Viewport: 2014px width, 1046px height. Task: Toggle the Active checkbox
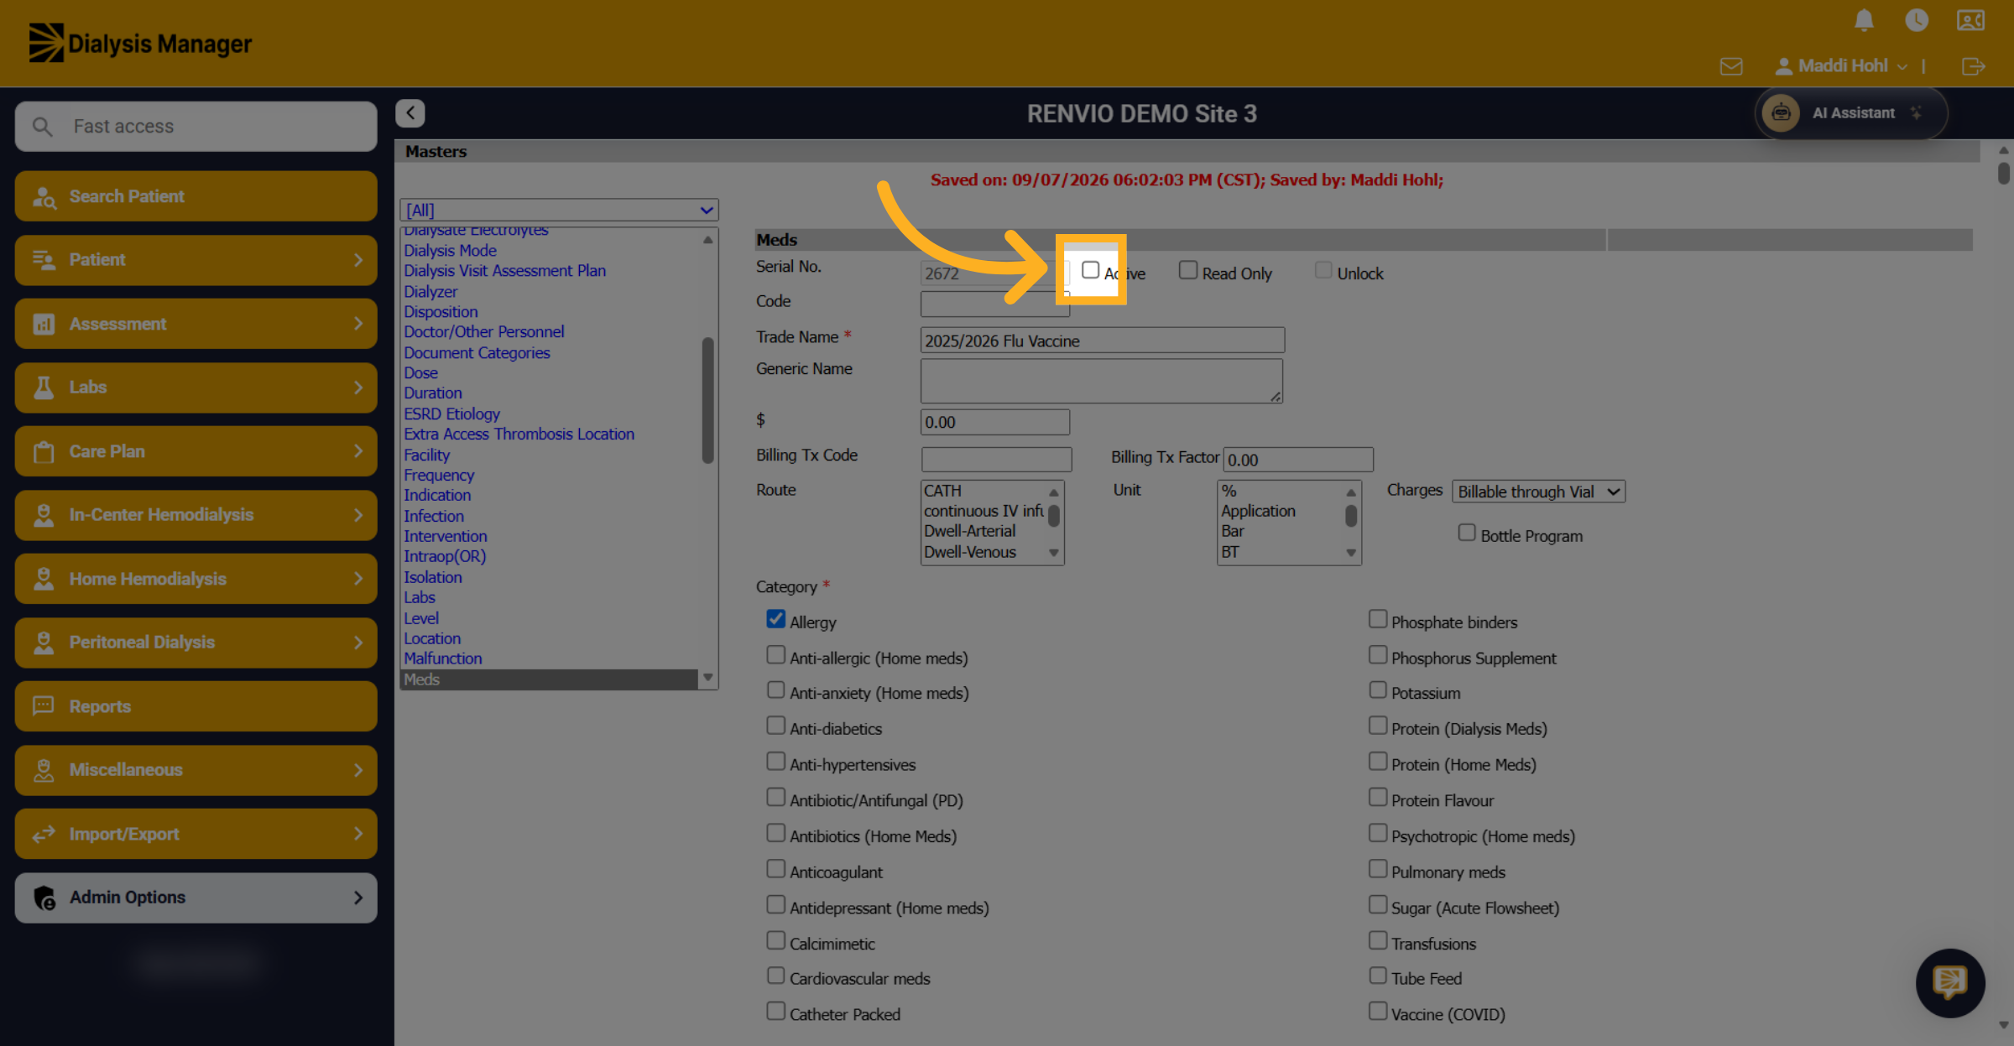(x=1090, y=270)
